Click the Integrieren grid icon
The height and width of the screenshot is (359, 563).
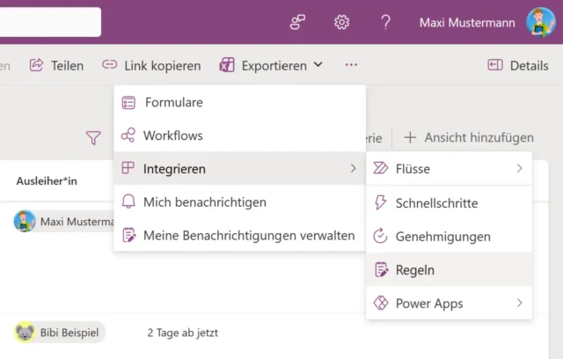click(128, 168)
